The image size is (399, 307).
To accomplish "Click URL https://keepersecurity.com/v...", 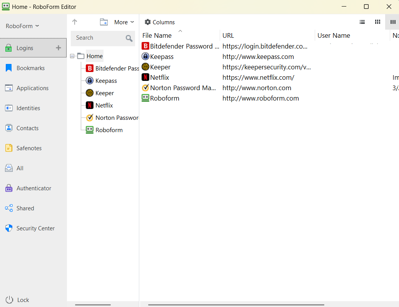I will point(267,67).
